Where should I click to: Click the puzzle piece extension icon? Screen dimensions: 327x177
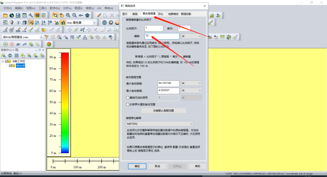coord(229,37)
